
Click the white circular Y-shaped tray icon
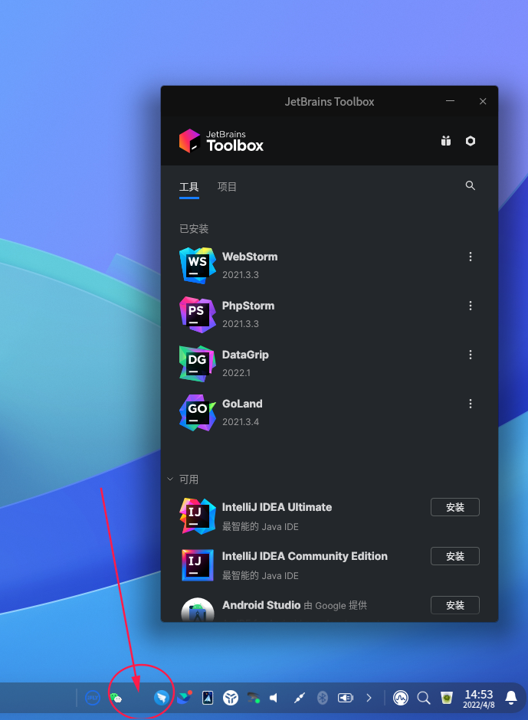[x=230, y=698]
